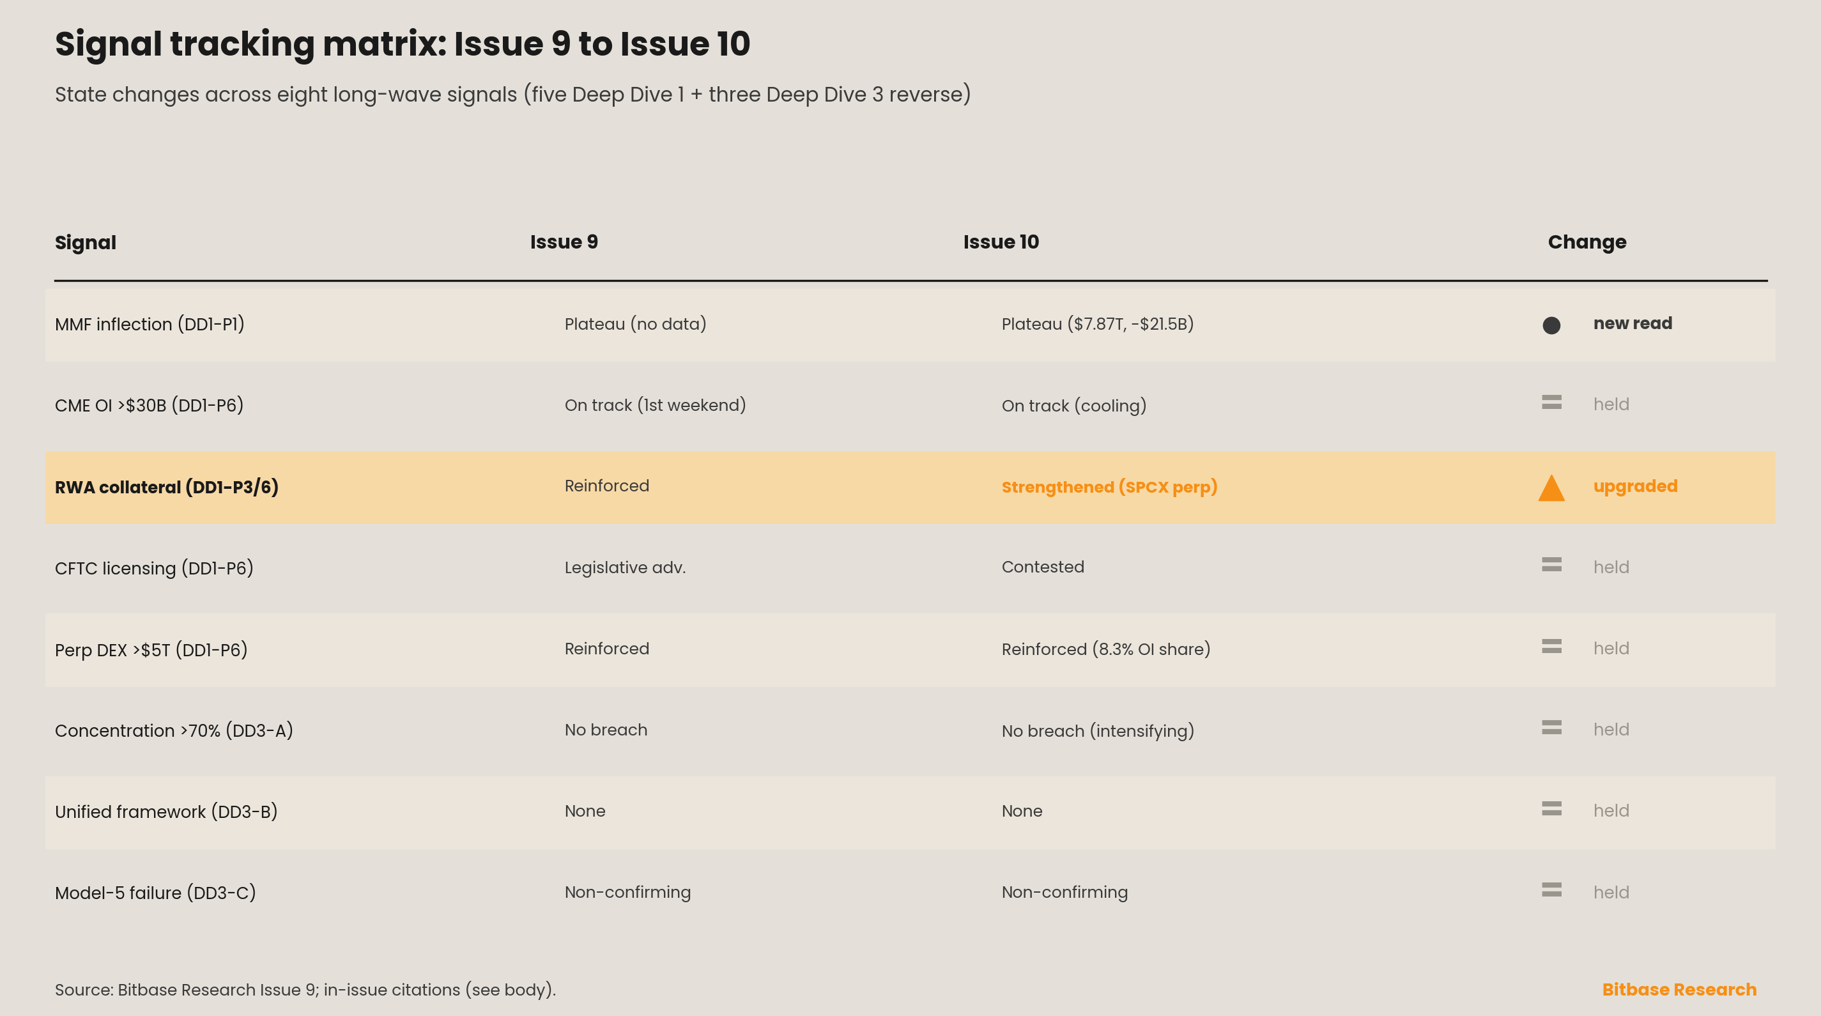This screenshot has height=1016, width=1821.
Task: Click the held icon in Model-5 failure row
Action: 1551,890
